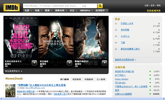Click green up arrow beside 34%
165x100 pixels.
[150, 82]
